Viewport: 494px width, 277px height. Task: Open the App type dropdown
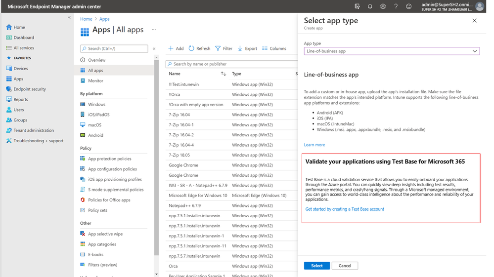click(392, 51)
